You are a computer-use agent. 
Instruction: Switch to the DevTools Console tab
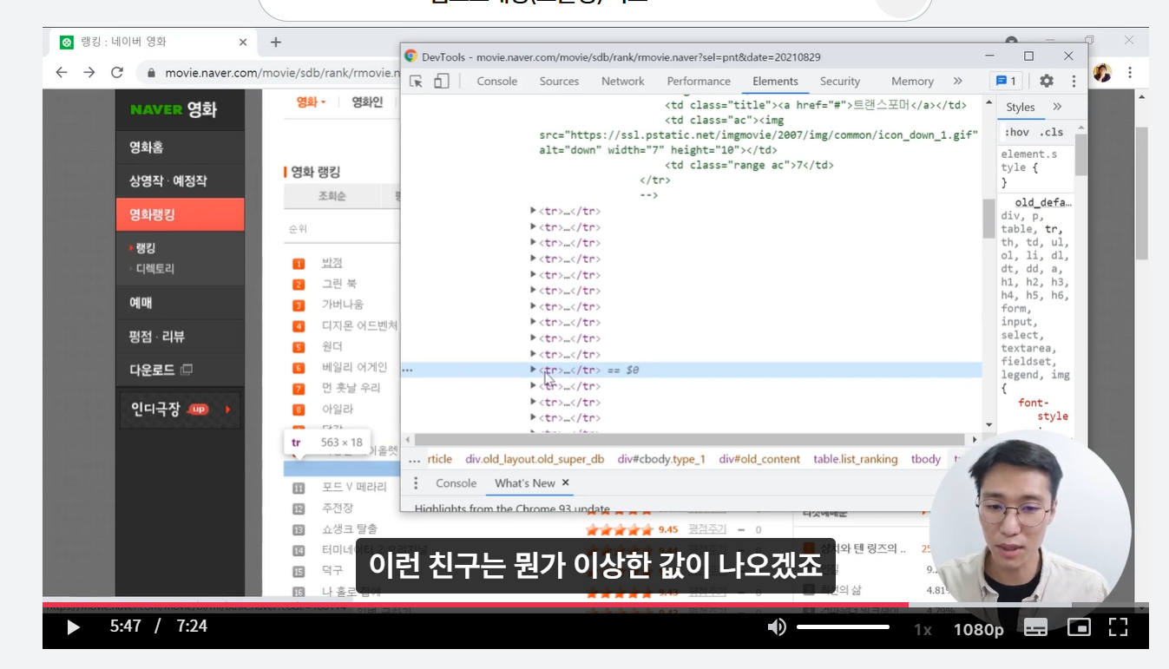497,81
